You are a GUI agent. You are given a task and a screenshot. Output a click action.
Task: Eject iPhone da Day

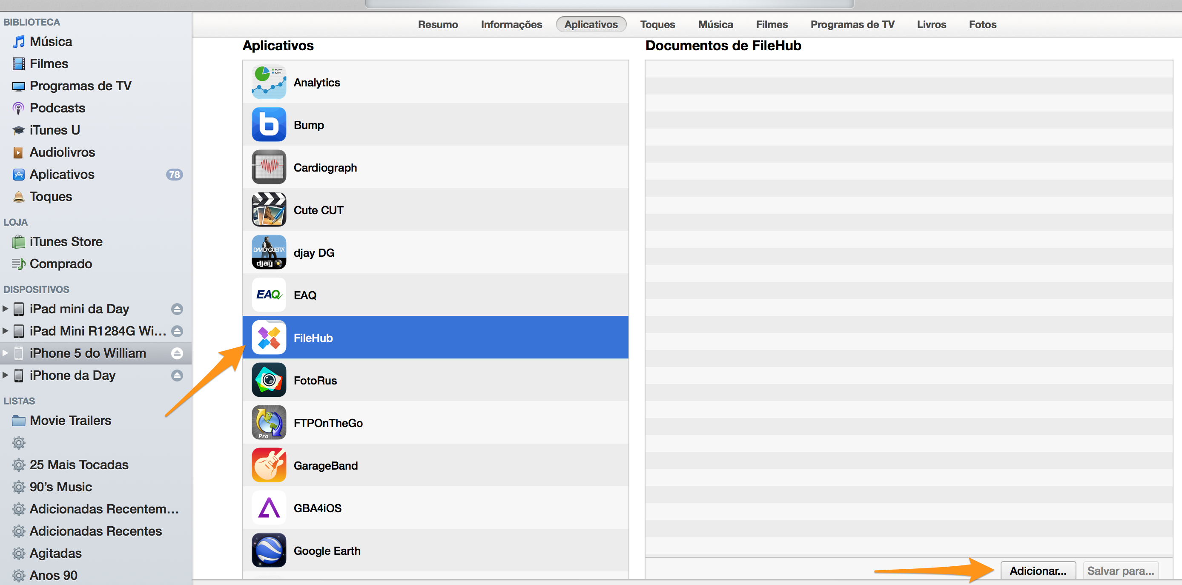(177, 376)
